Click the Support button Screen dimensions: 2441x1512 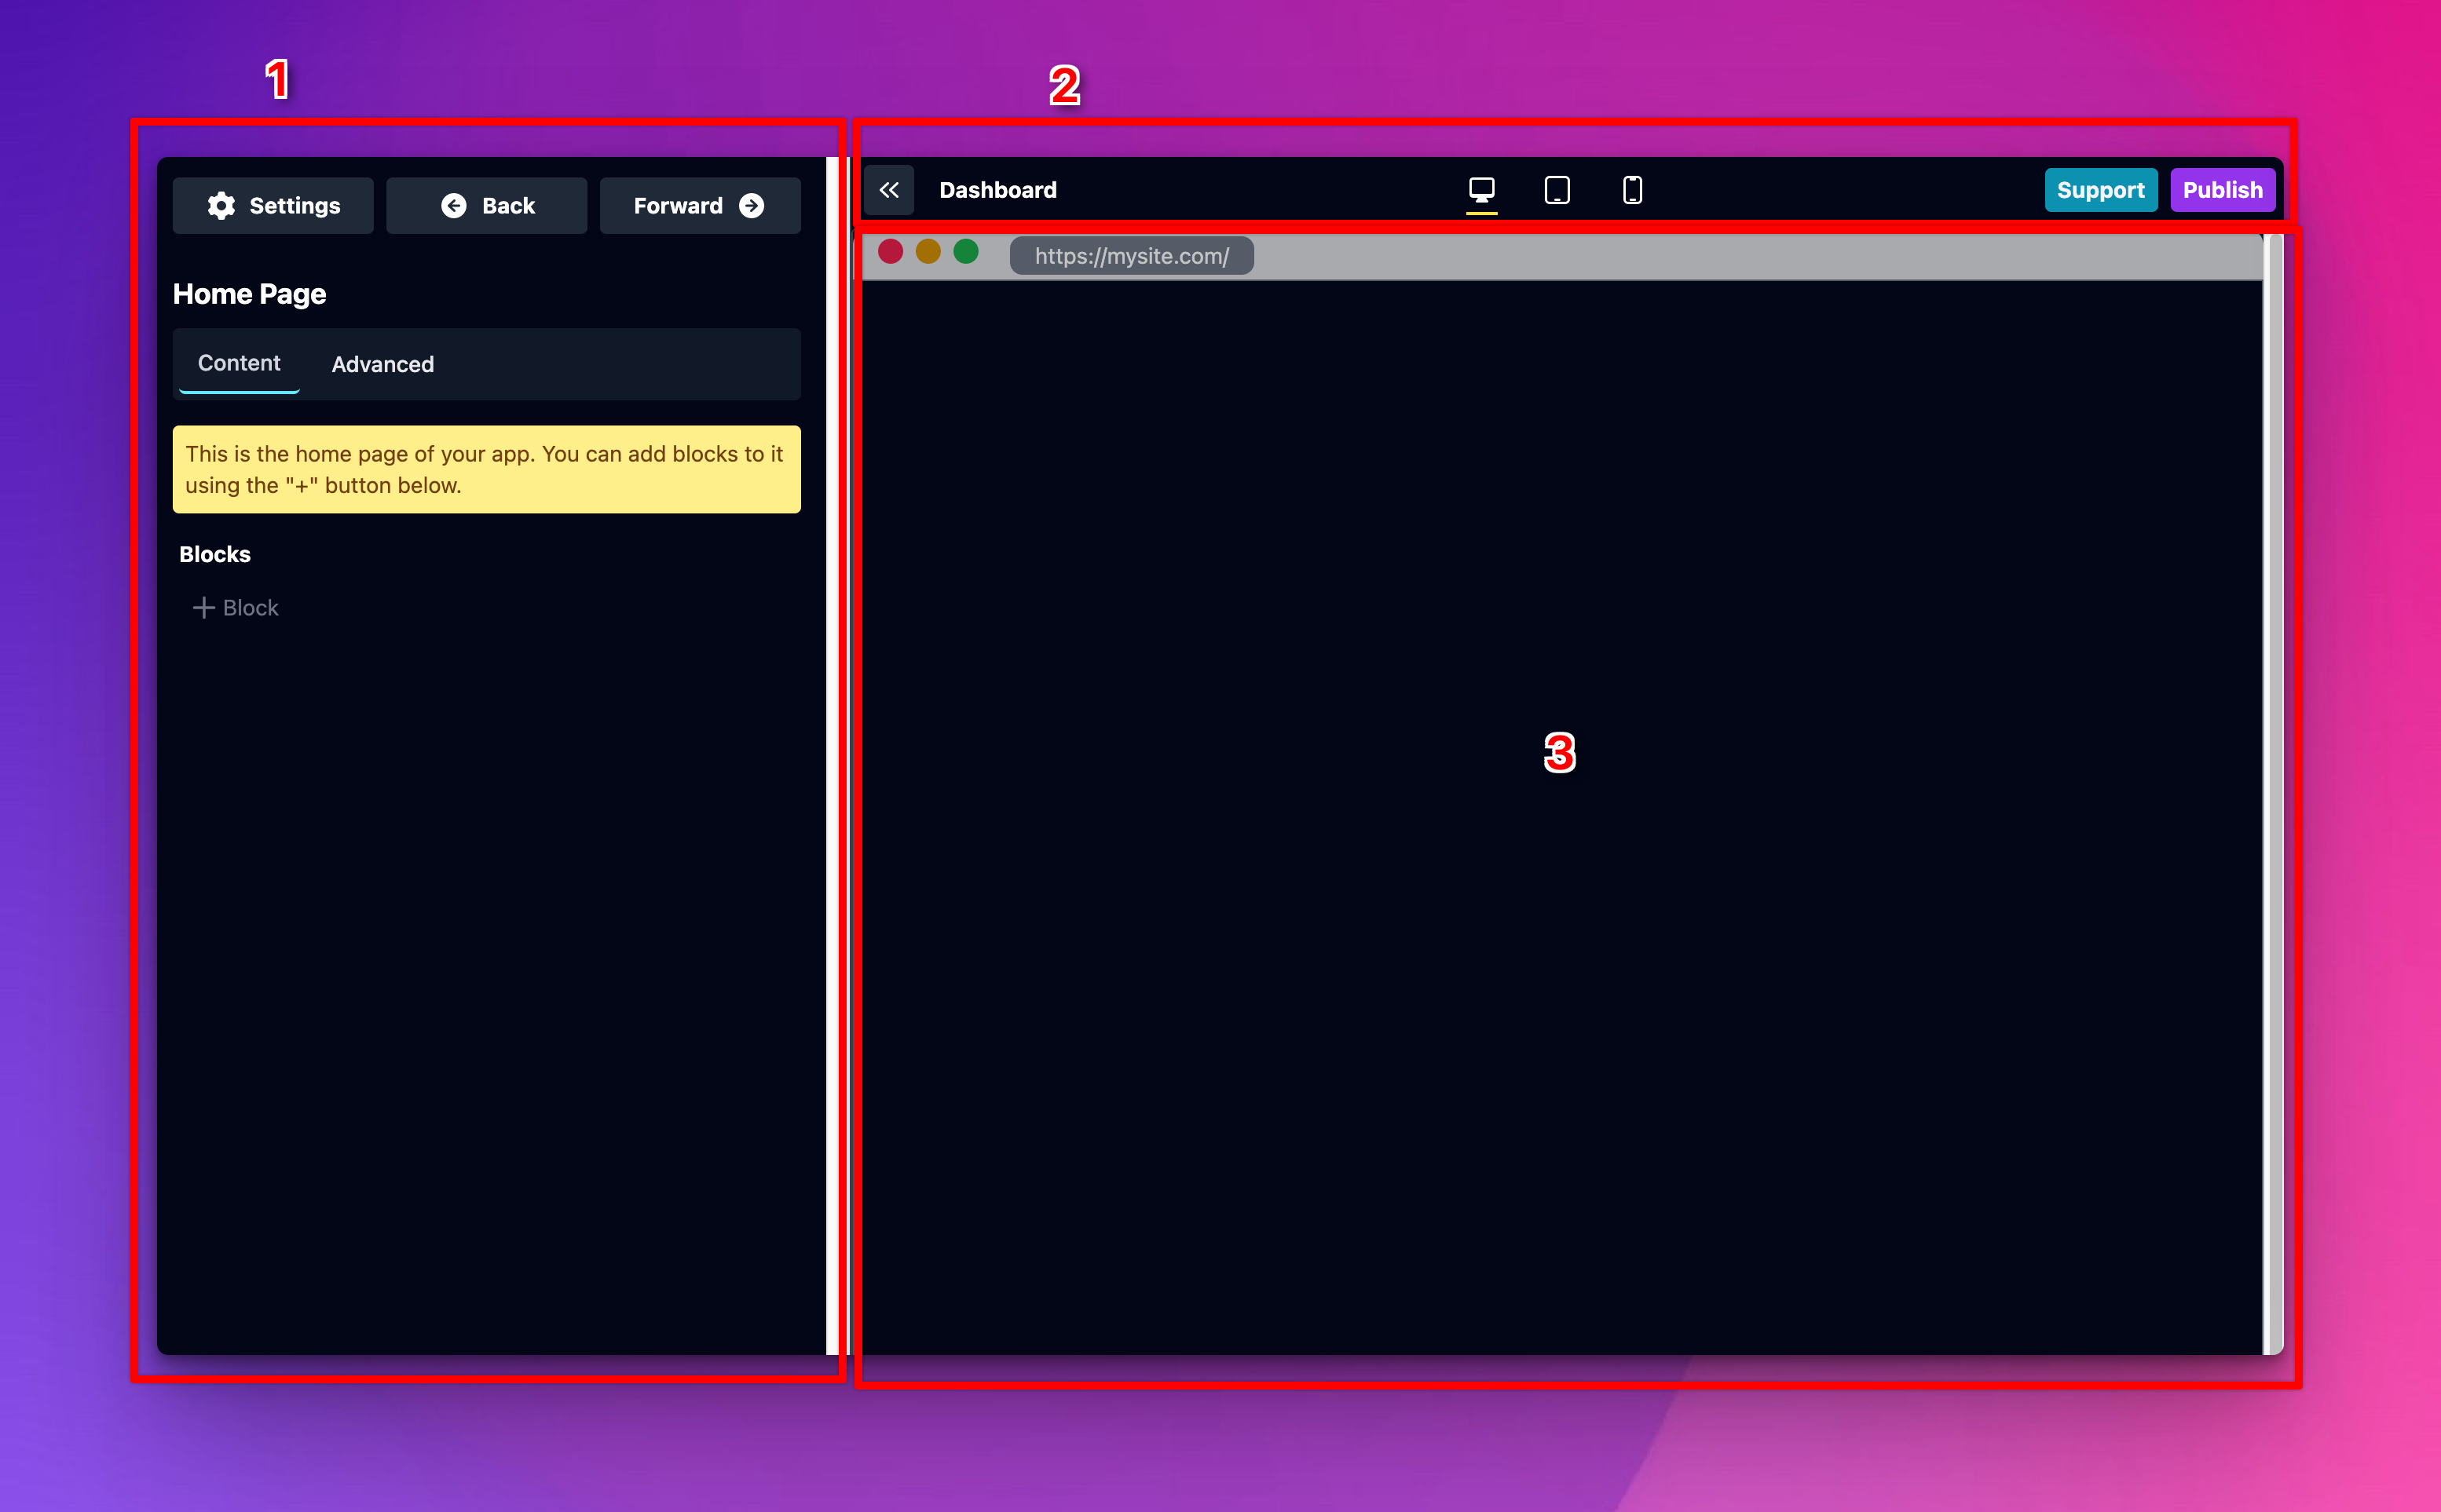pos(2101,190)
